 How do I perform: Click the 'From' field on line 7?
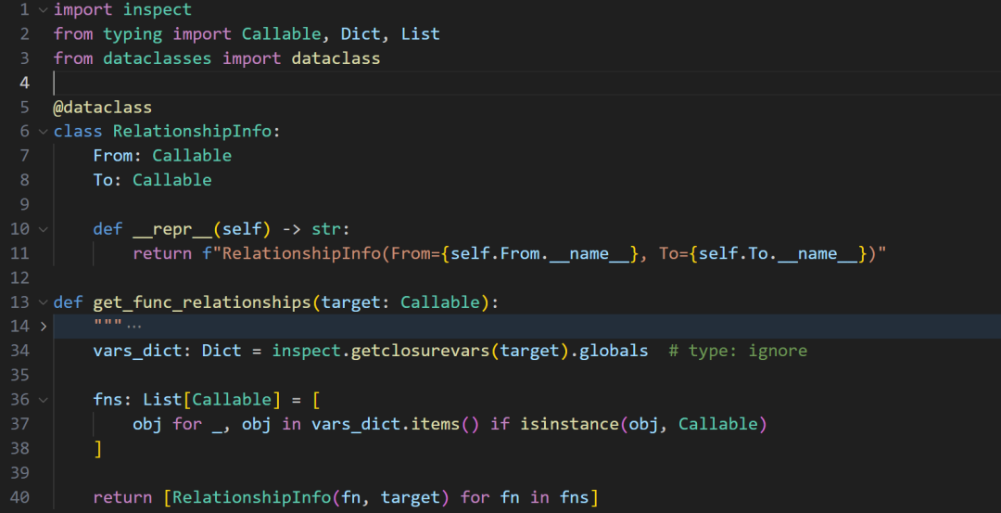[113, 156]
